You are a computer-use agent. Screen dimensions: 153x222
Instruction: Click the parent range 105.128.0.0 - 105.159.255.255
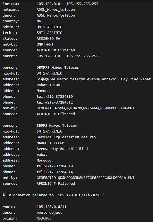67,56
